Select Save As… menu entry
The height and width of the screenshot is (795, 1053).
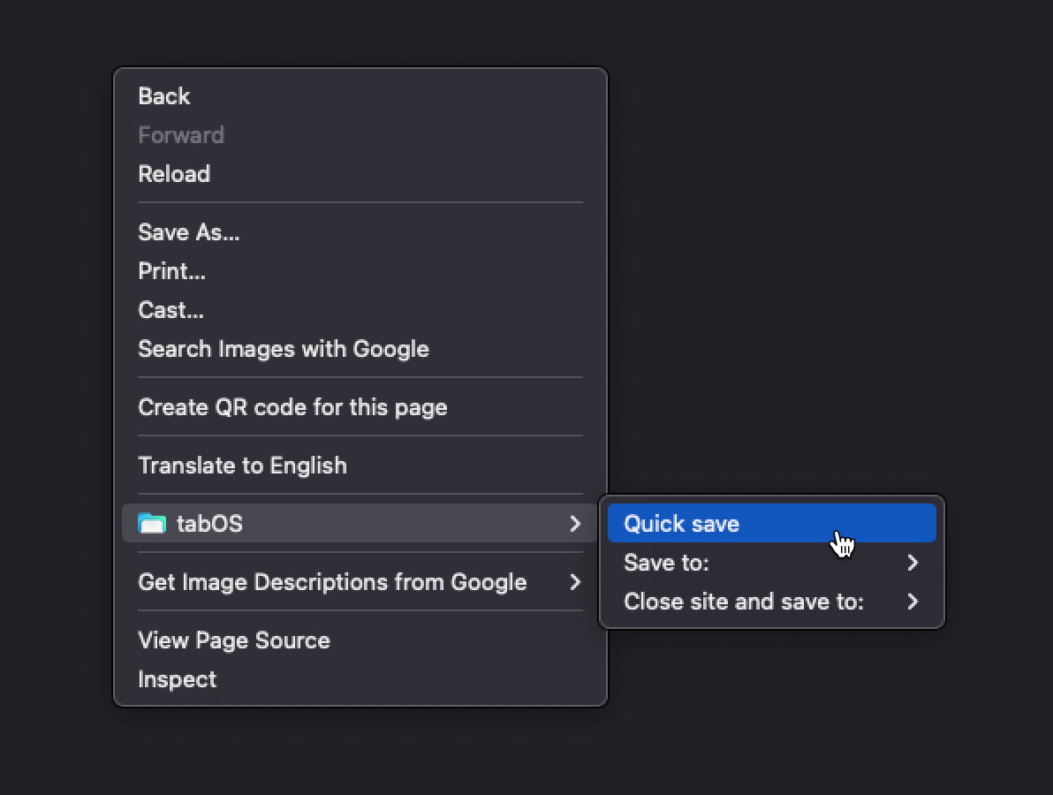point(360,232)
